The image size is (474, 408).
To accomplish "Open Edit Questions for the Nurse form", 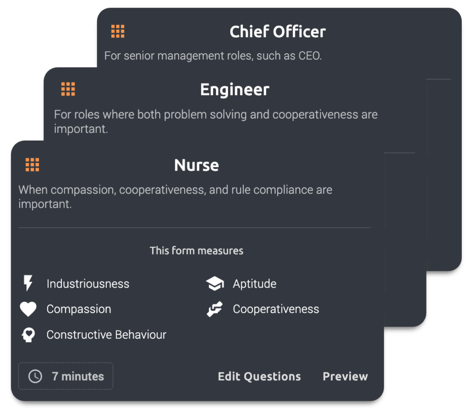I will tap(259, 376).
